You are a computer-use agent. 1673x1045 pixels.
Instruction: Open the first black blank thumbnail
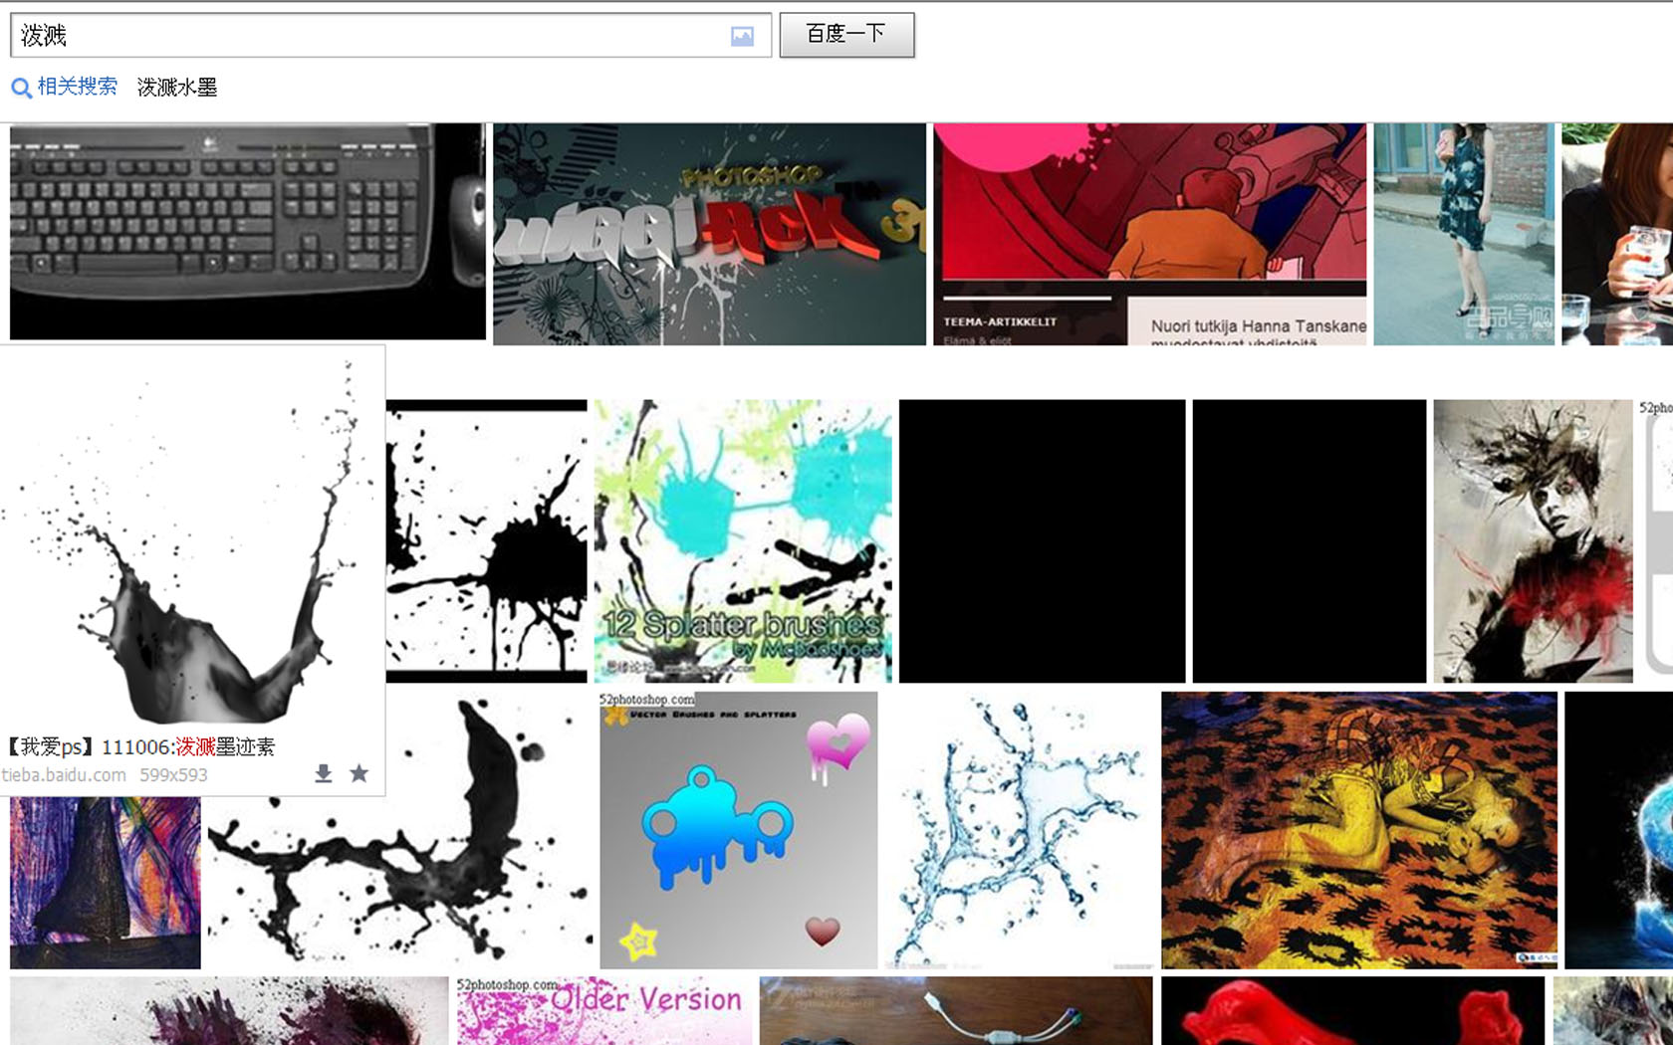[1043, 541]
